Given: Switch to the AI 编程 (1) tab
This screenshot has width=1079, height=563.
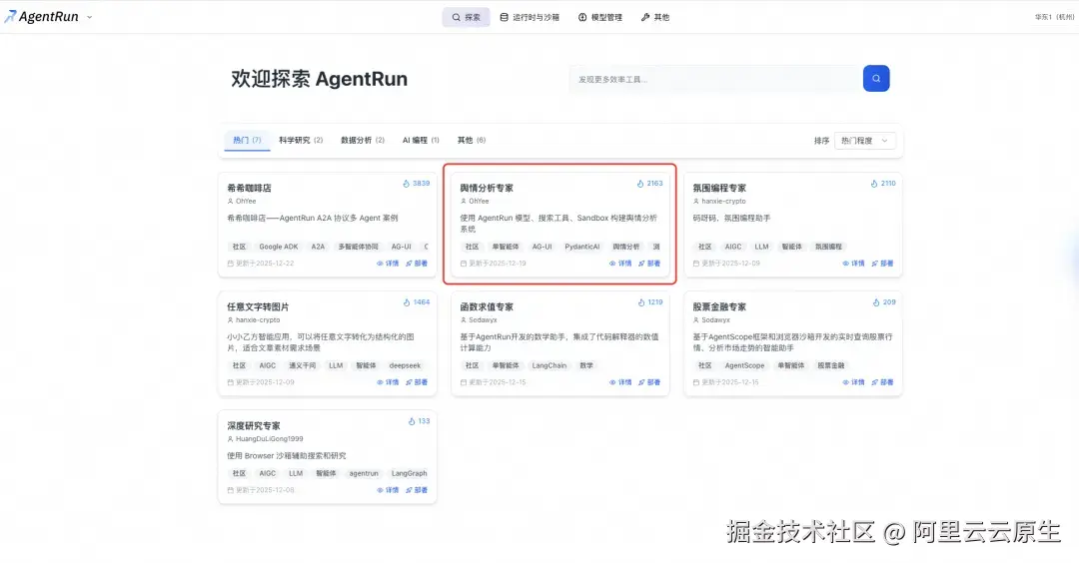Looking at the screenshot, I should [421, 140].
